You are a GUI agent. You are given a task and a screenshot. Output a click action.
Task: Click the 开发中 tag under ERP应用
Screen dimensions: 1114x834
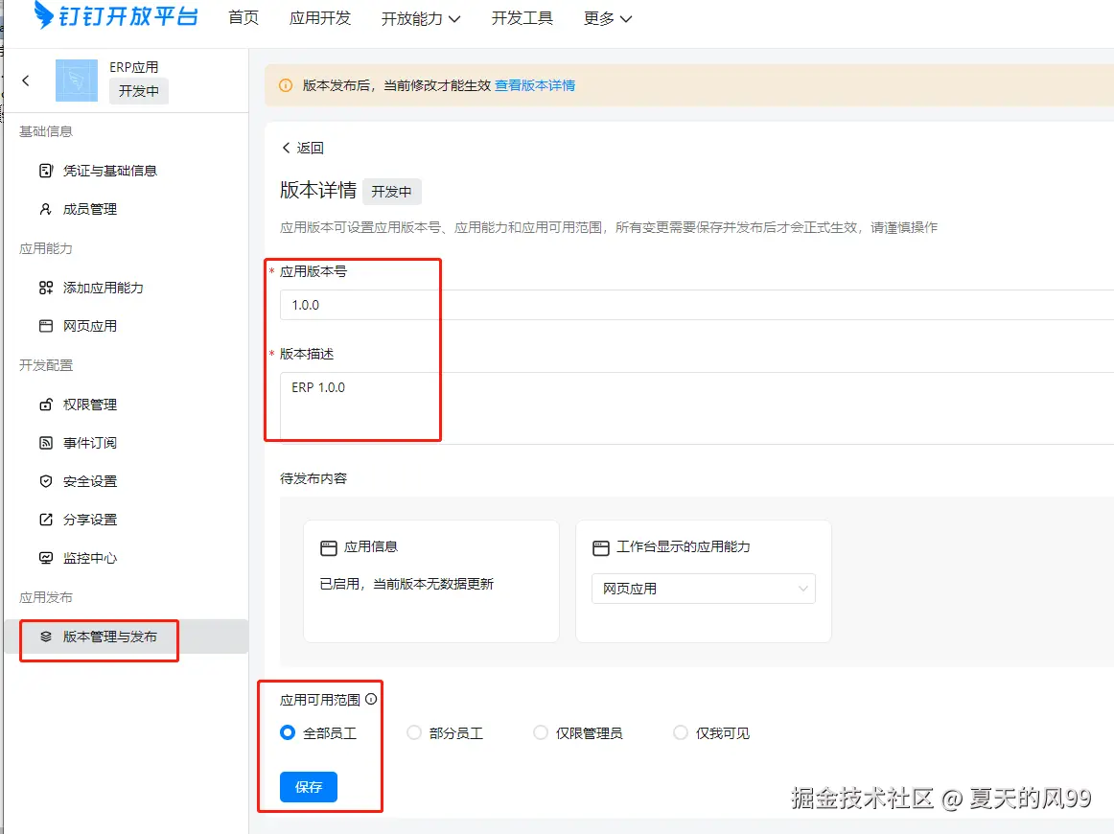[x=139, y=91]
